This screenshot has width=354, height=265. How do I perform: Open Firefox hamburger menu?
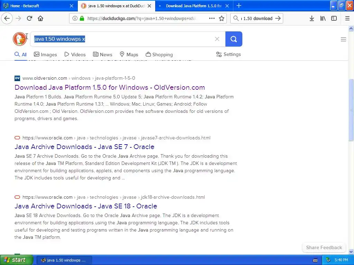[x=347, y=18]
